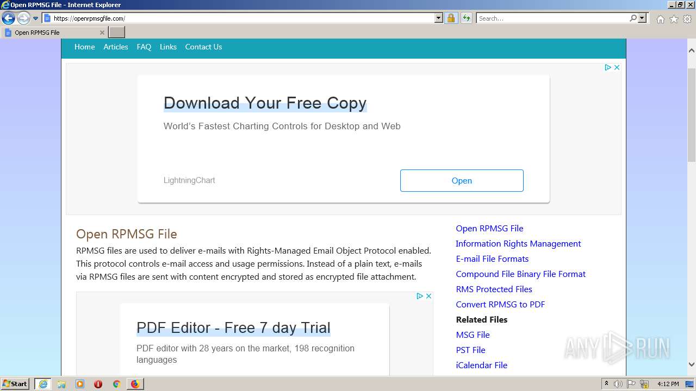Screen dimensions: 696x391
Task: Open the media player taskbar icon
Action: coord(80,384)
